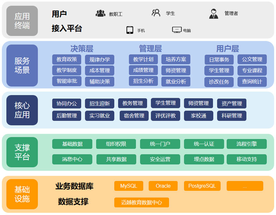Open the 教育政策 box
Image resolution: width=276 pixels, height=215 pixels.
pyautogui.click(x=67, y=59)
